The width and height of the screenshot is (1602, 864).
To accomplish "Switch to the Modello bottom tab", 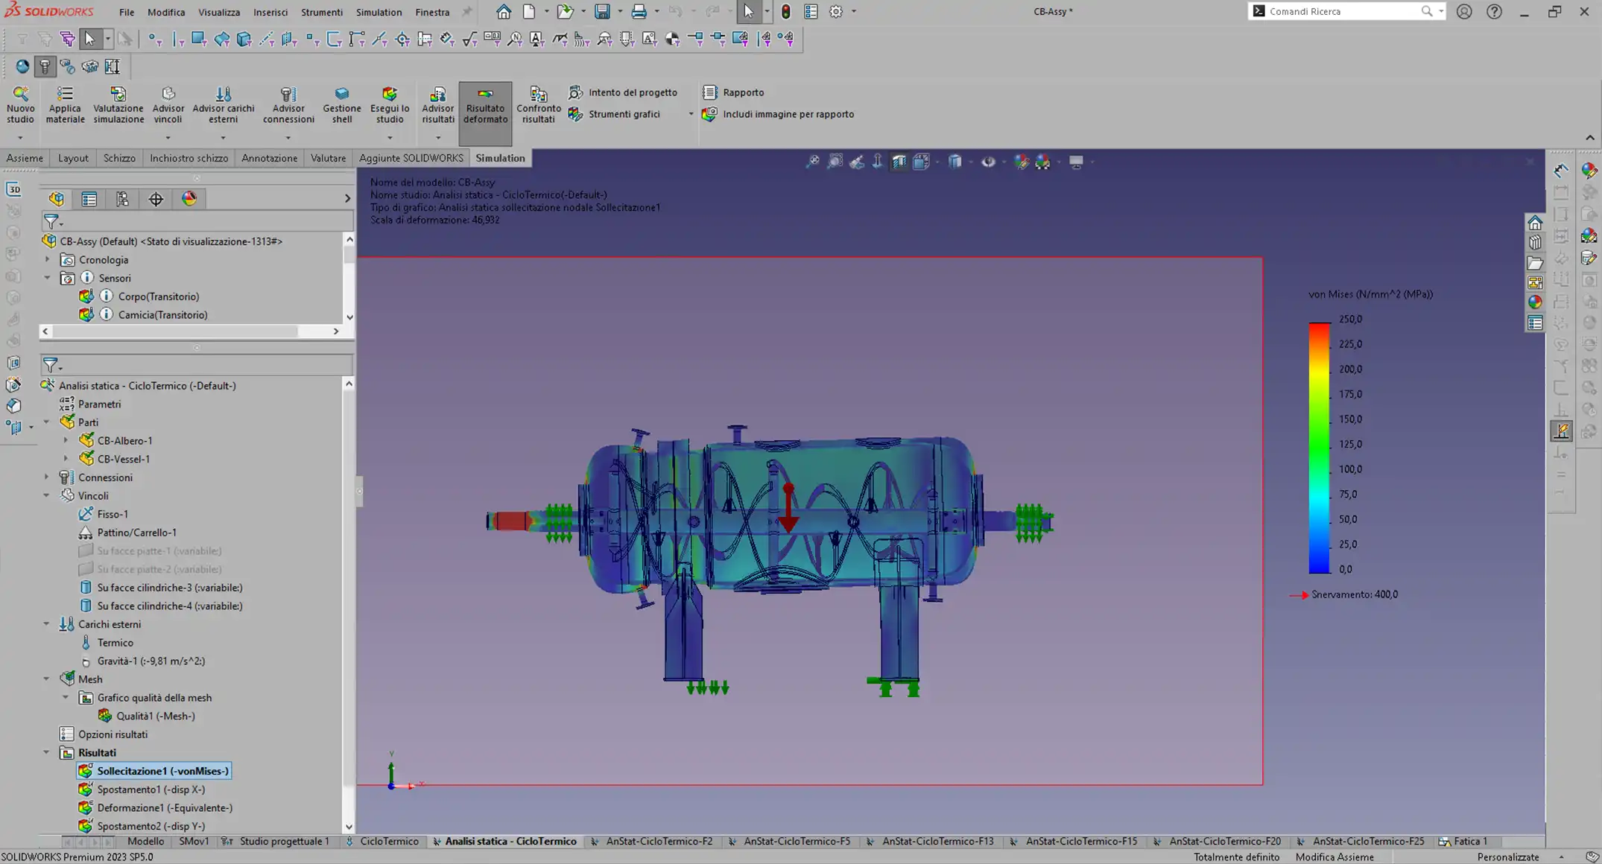I will (145, 841).
